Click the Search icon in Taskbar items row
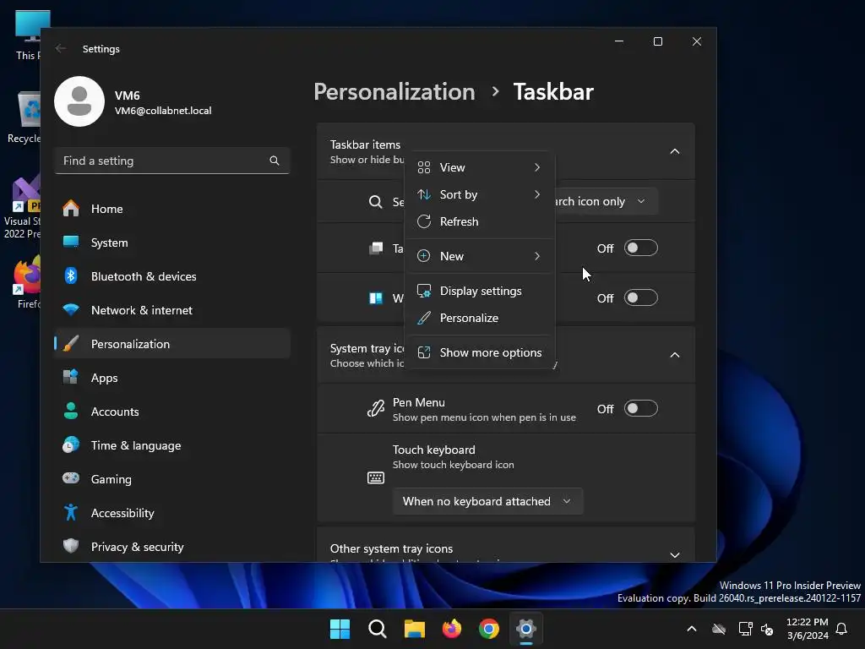 (x=376, y=201)
